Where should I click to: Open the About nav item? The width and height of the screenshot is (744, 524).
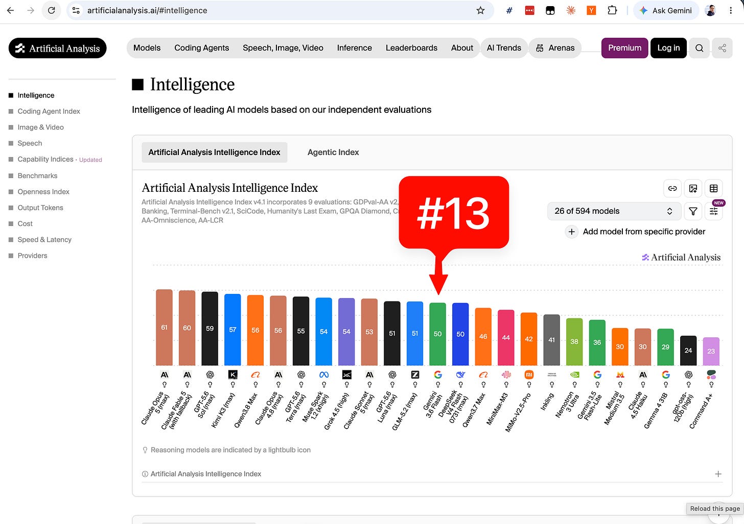[462, 48]
